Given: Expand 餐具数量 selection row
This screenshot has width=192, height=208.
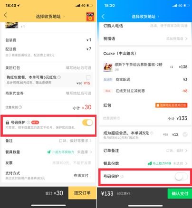Looking at the screenshot, I should 48,152.
